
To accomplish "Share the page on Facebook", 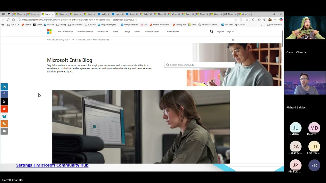I will 4,94.
